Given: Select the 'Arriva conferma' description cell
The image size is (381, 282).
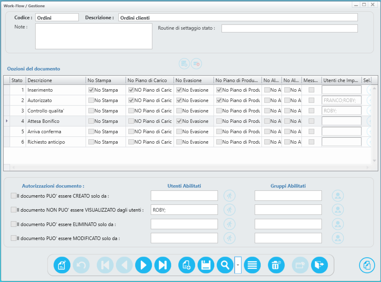Looking at the screenshot, I should (x=56, y=132).
